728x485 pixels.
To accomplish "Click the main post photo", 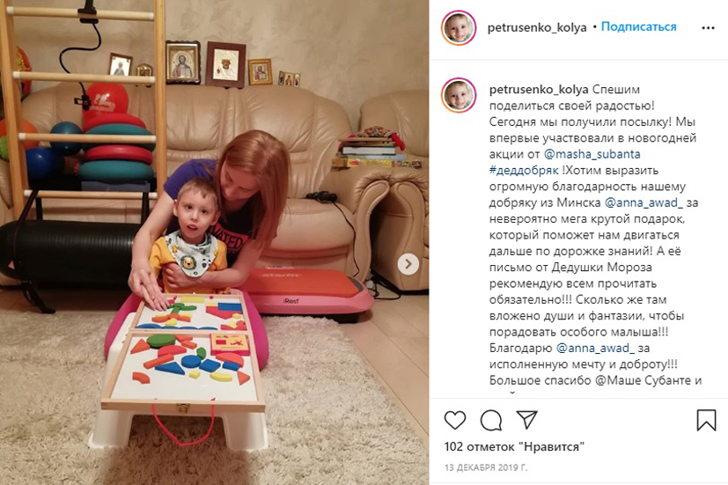I will click(x=215, y=242).
